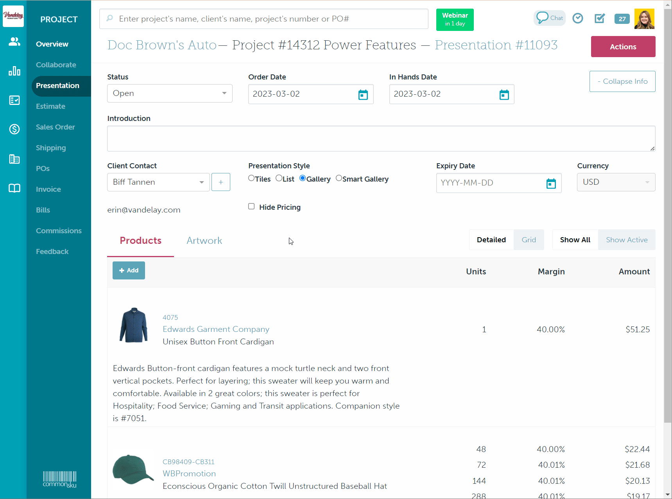Click the dollar sign finance icon
This screenshot has height=499, width=672.
tap(14, 129)
